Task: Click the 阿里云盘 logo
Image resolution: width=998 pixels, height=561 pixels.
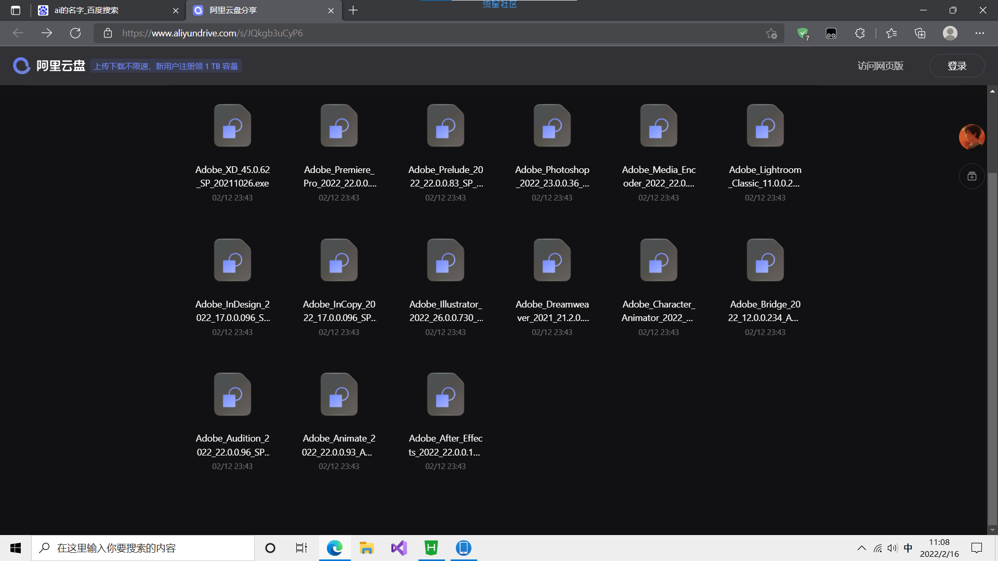Action: (x=49, y=66)
